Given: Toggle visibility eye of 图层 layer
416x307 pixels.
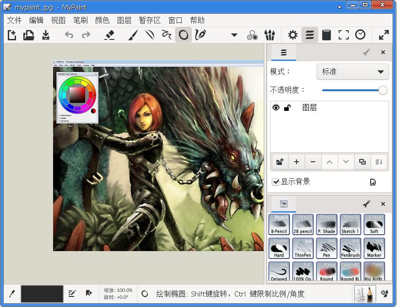Looking at the screenshot, I should pos(276,108).
